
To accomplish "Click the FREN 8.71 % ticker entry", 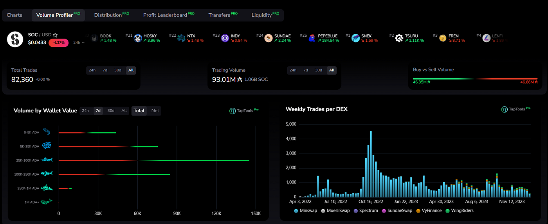I will (450, 38).
